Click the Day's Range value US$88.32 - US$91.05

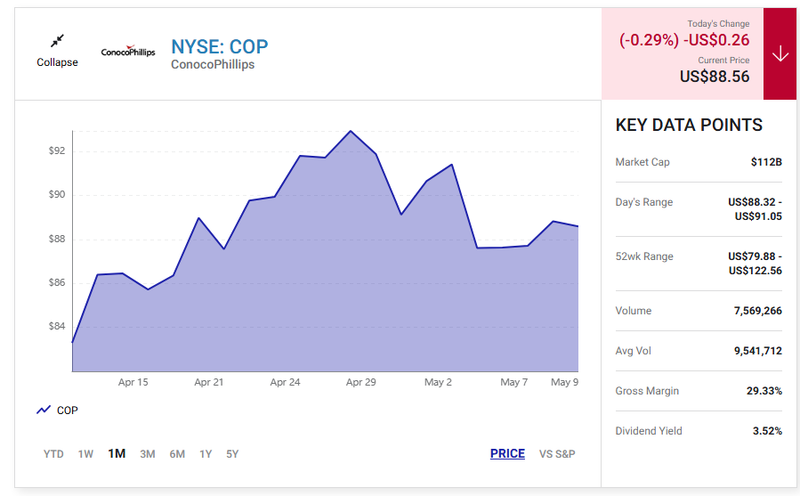756,209
